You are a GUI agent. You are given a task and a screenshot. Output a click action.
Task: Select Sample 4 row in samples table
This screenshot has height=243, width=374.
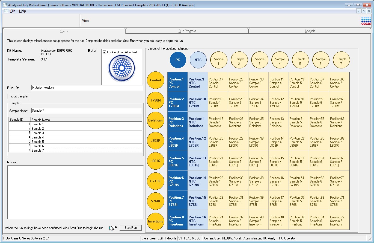click(x=75, y=137)
